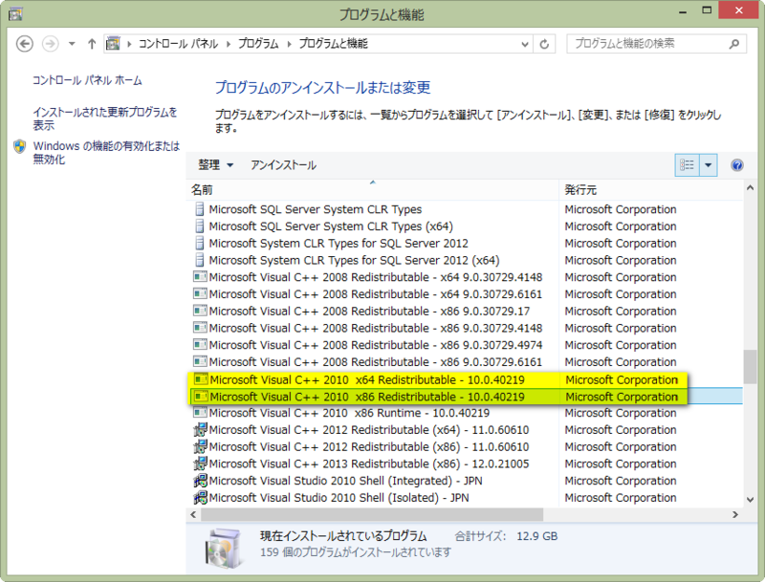Click the Control Panel icon in address bar
Image resolution: width=765 pixels, height=582 pixels.
113,43
